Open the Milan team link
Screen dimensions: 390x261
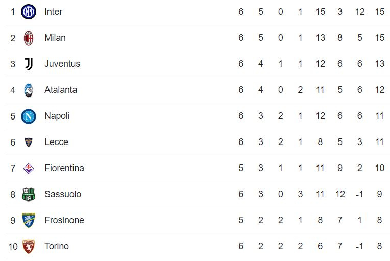point(55,38)
